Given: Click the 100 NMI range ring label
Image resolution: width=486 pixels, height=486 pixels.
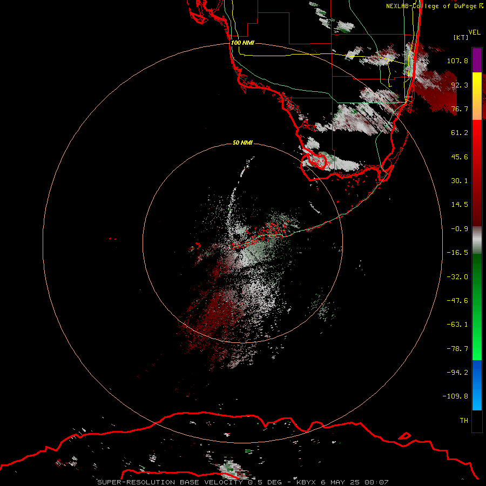Looking at the screenshot, I should pos(242,43).
